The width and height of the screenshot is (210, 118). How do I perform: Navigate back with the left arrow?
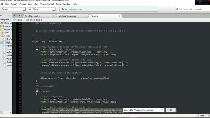pos(15,15)
